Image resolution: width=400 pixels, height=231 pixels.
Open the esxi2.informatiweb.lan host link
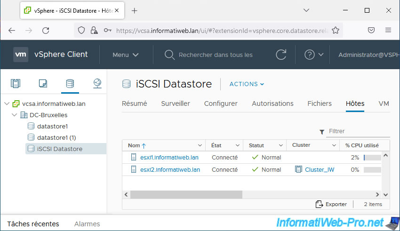170,169
